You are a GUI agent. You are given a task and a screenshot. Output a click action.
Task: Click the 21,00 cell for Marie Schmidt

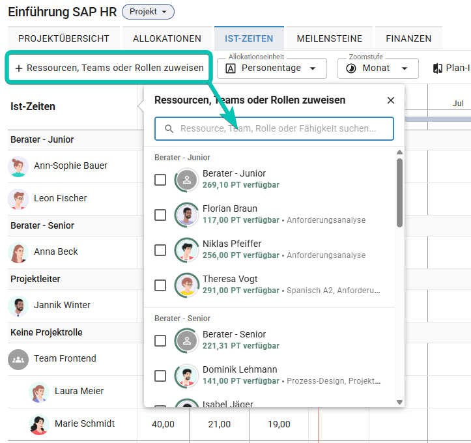[x=220, y=424]
